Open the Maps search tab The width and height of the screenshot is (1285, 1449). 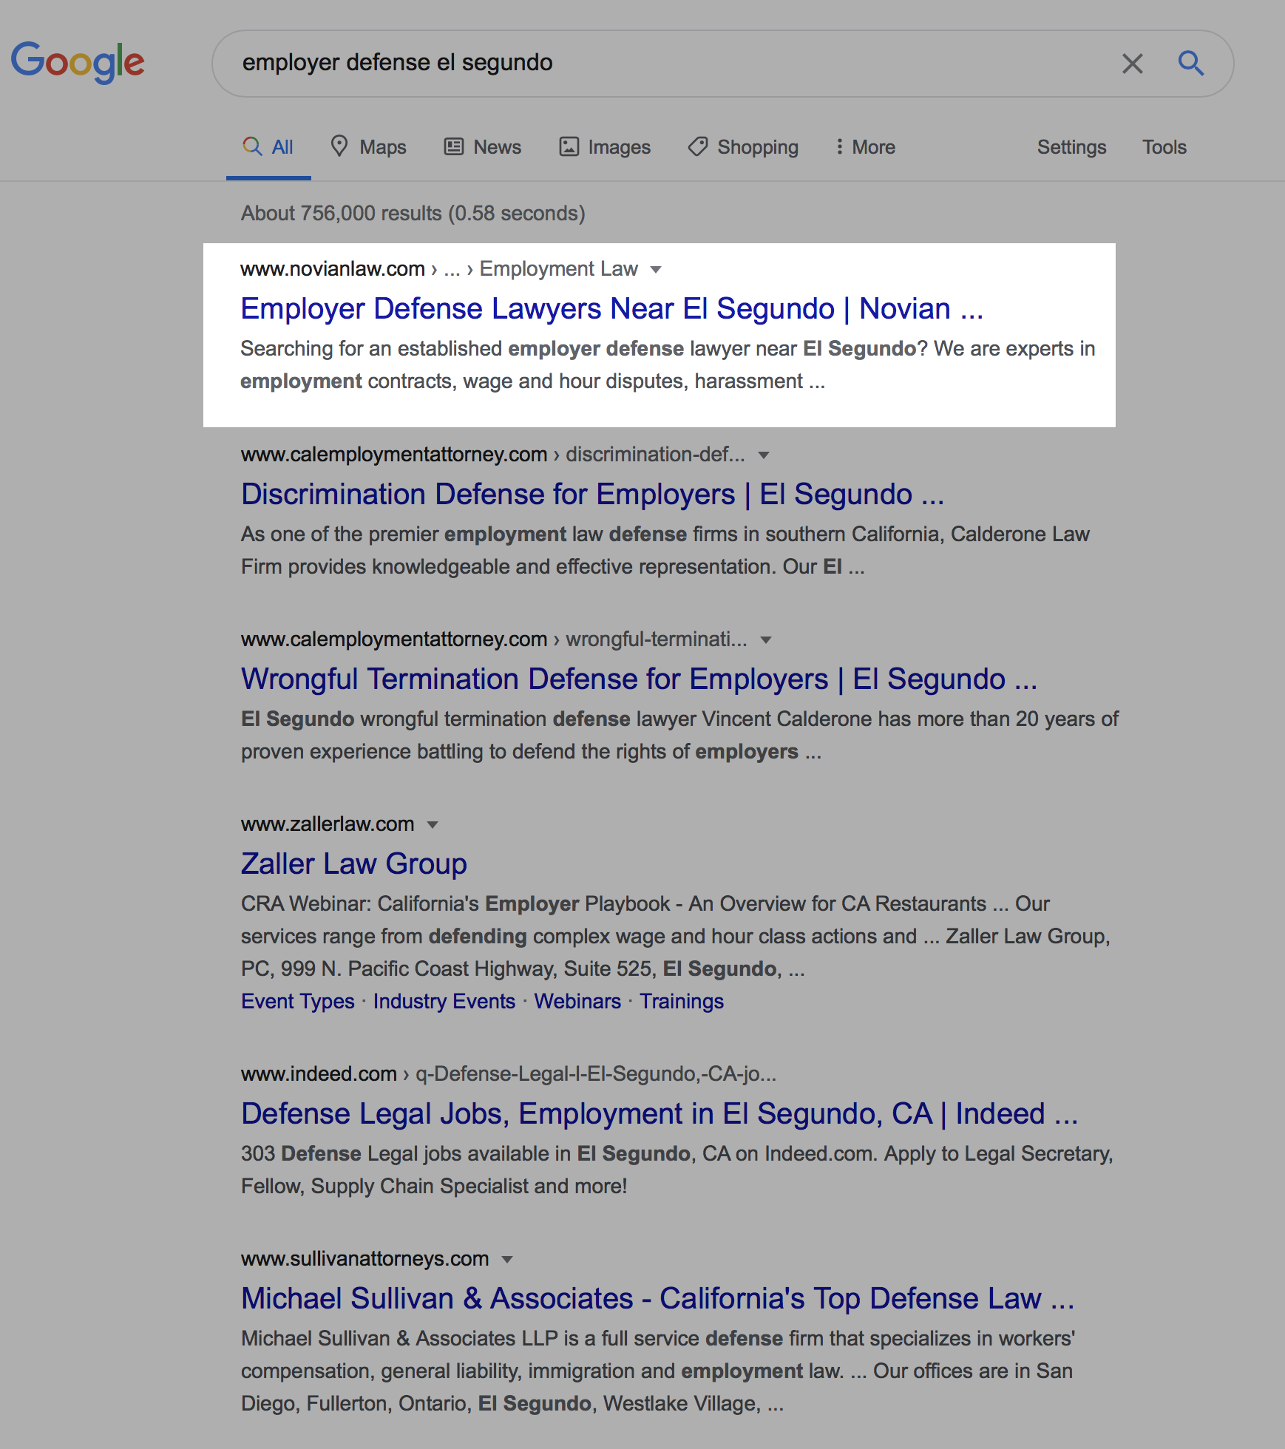click(368, 147)
